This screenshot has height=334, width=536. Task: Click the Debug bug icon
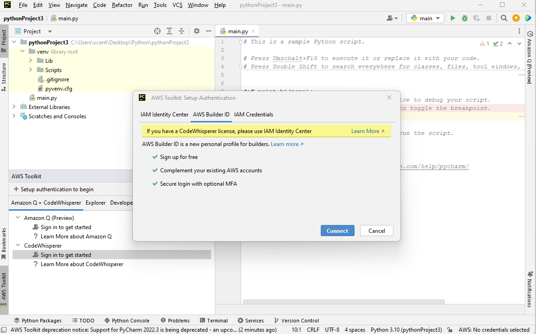tap(465, 18)
